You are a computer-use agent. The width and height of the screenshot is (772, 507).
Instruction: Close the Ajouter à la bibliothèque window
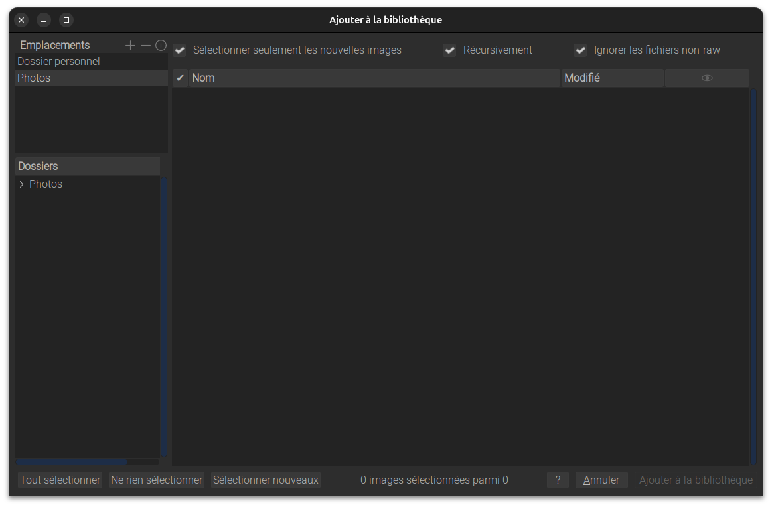[21, 20]
